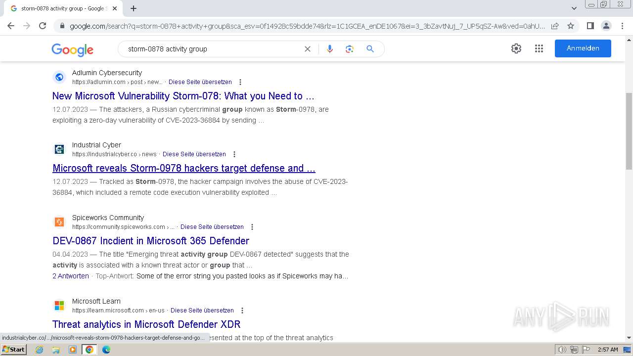Open DEV-0867 Incdient in Microsoft 365 Defender
Screen dimensions: 633x356
(x=151, y=241)
